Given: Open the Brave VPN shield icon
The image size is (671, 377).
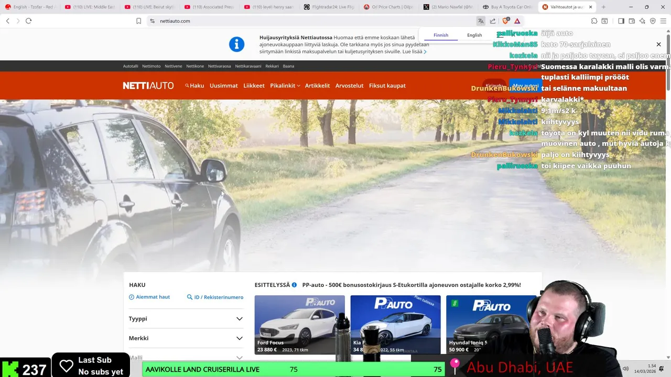Looking at the screenshot, I should [x=653, y=21].
